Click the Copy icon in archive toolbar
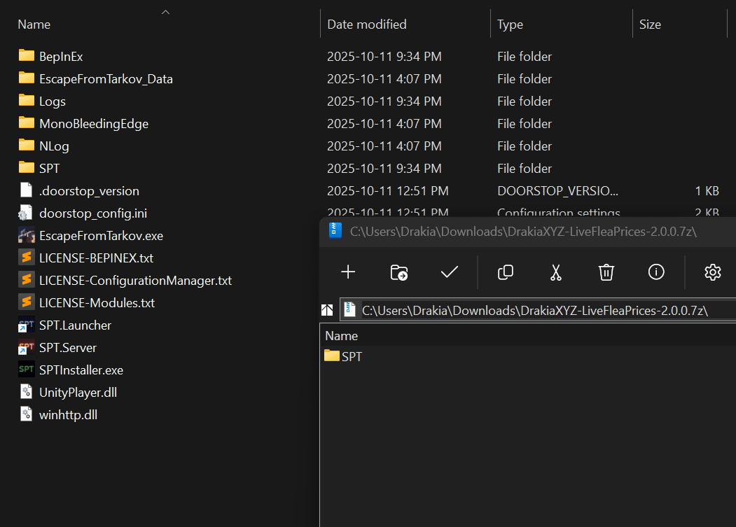 [505, 272]
